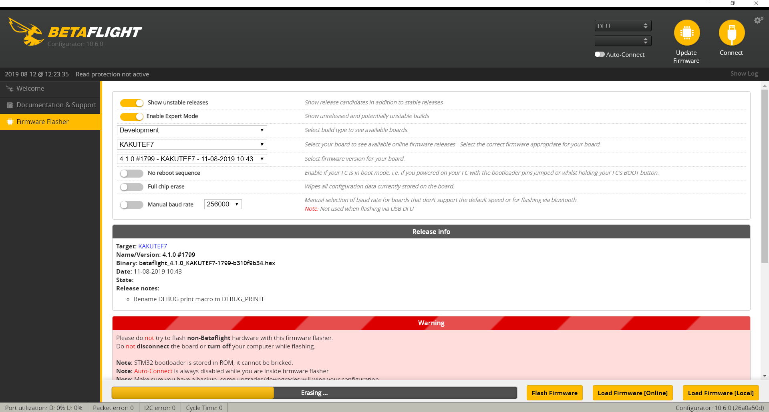769x412 pixels.
Task: Open the Welcome tab
Action: tap(50, 89)
